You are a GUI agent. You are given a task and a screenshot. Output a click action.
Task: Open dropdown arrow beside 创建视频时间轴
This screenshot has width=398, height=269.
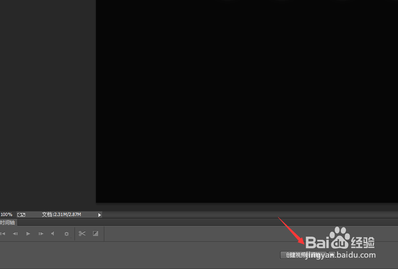pyautogui.click(x=332, y=255)
